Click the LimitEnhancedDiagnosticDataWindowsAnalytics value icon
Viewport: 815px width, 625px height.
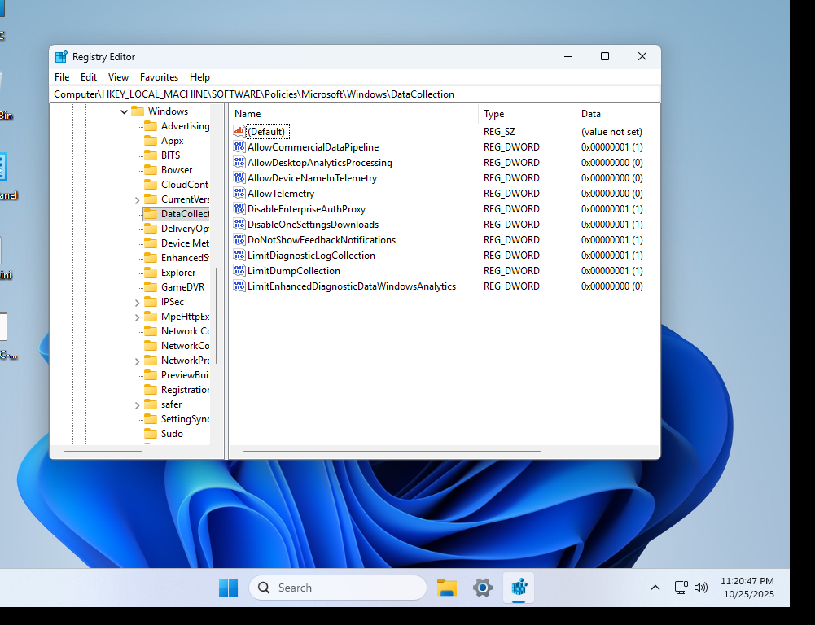pos(239,286)
